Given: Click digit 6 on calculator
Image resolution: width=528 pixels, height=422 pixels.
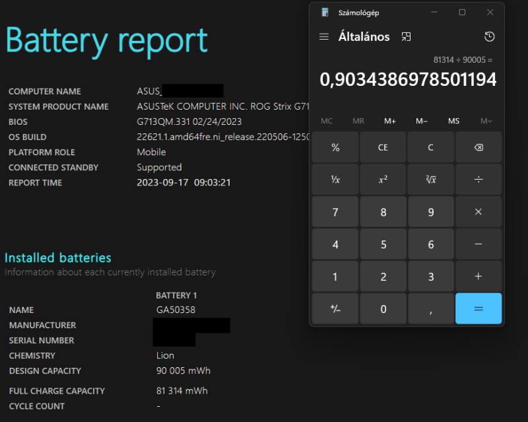Looking at the screenshot, I should point(431,244).
